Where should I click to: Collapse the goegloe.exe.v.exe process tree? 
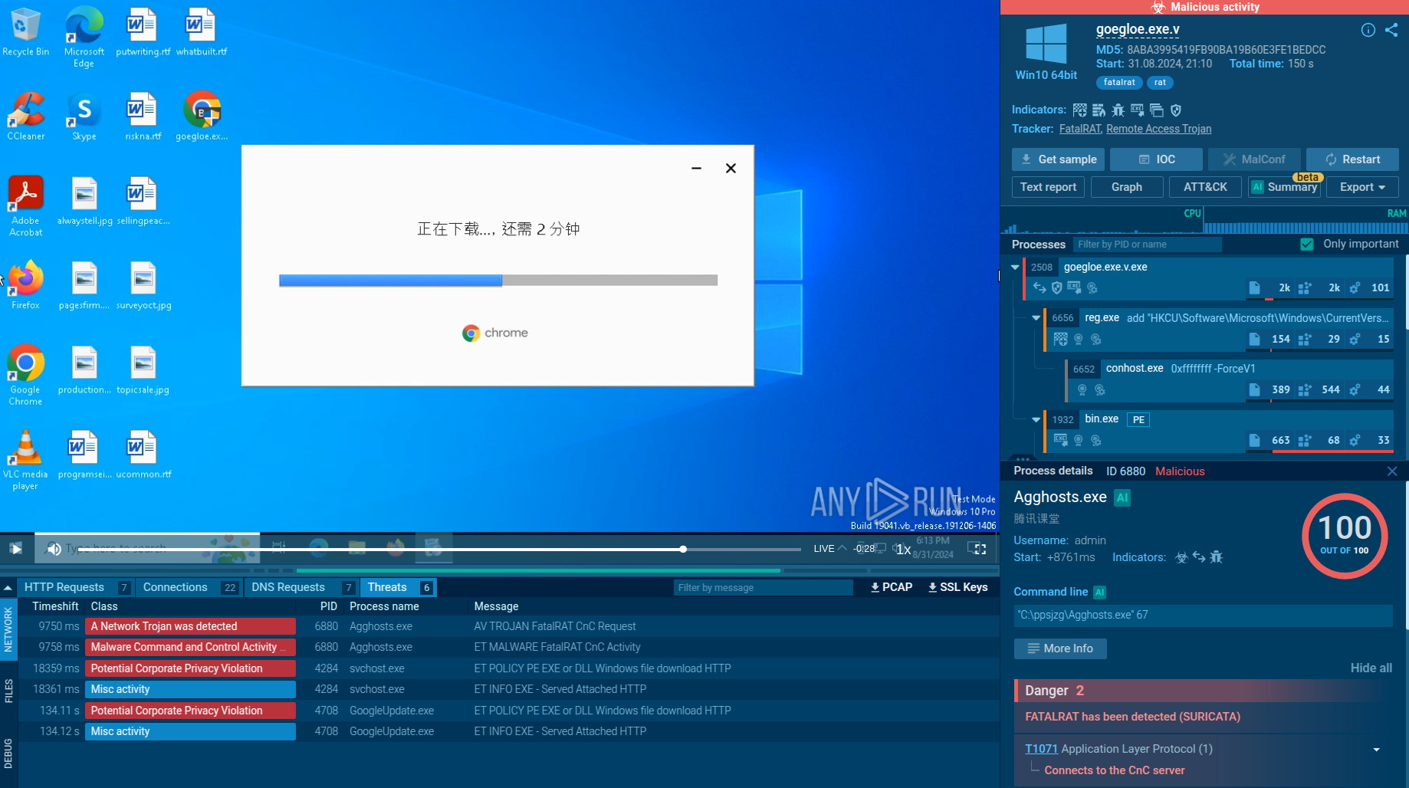[1015, 268]
